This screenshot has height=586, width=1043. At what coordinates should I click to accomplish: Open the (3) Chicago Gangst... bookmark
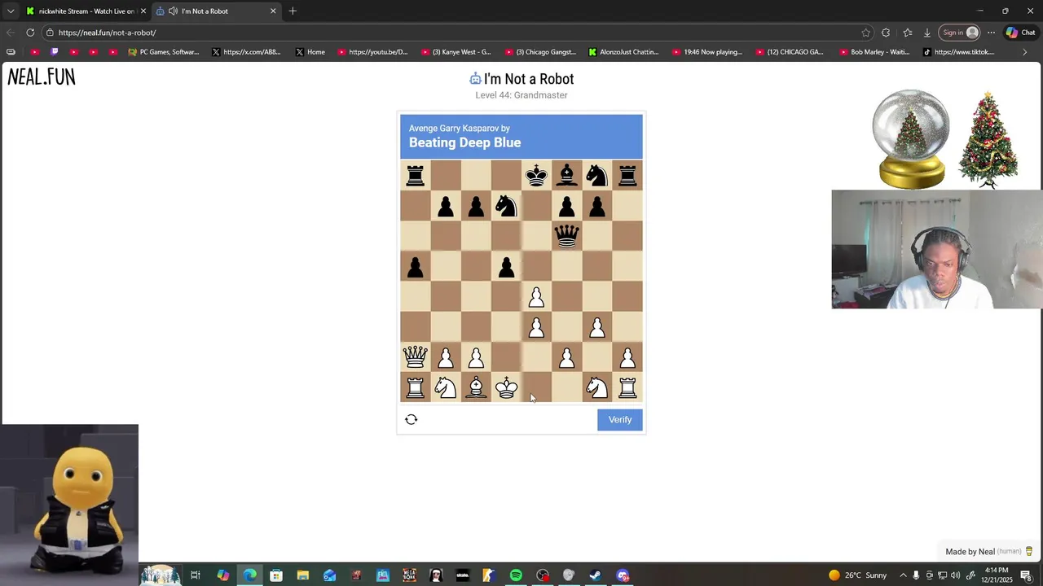point(540,52)
